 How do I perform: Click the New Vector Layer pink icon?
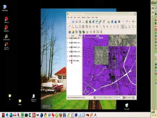(104, 22)
